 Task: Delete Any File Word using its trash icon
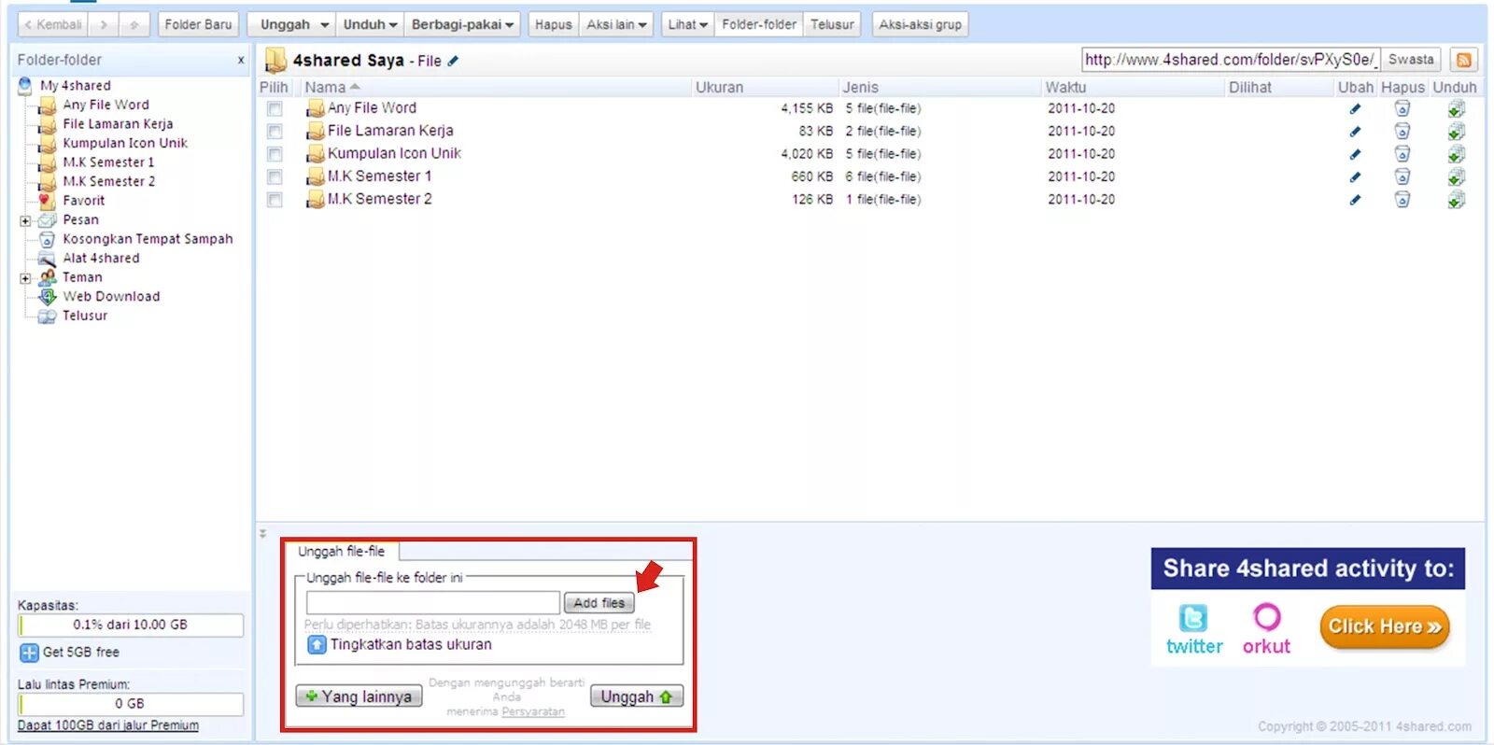click(1402, 108)
